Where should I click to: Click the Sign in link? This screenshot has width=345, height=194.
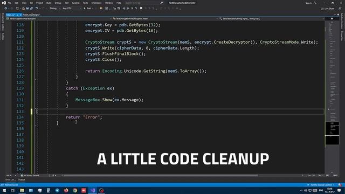[309, 3]
